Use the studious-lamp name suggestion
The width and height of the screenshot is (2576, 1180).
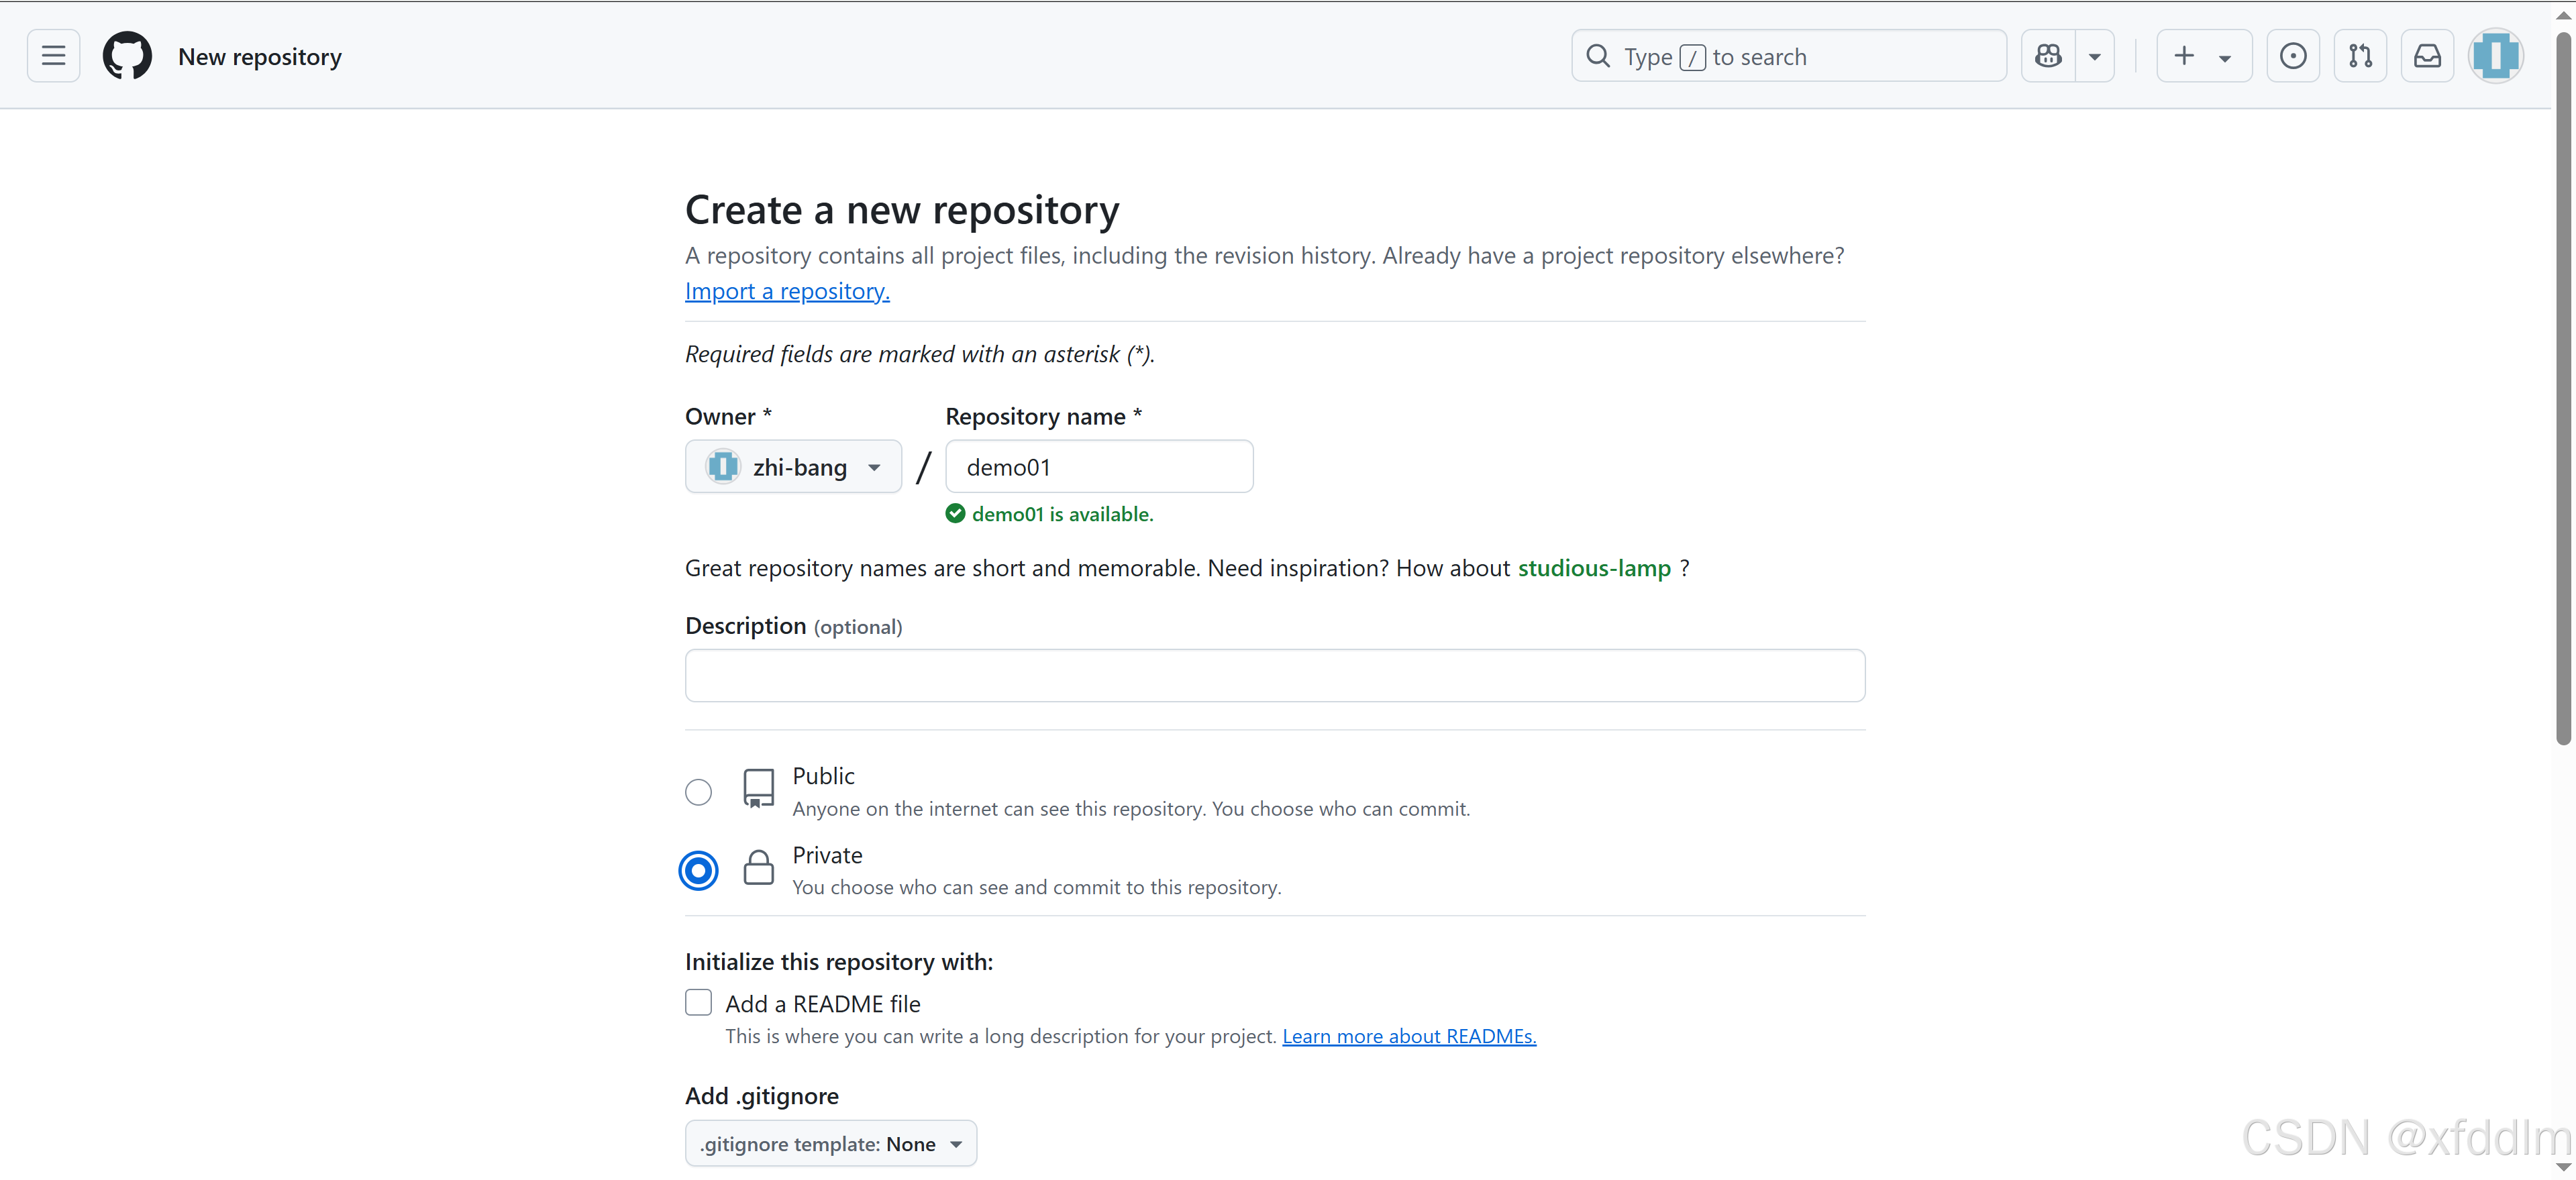(x=1594, y=568)
